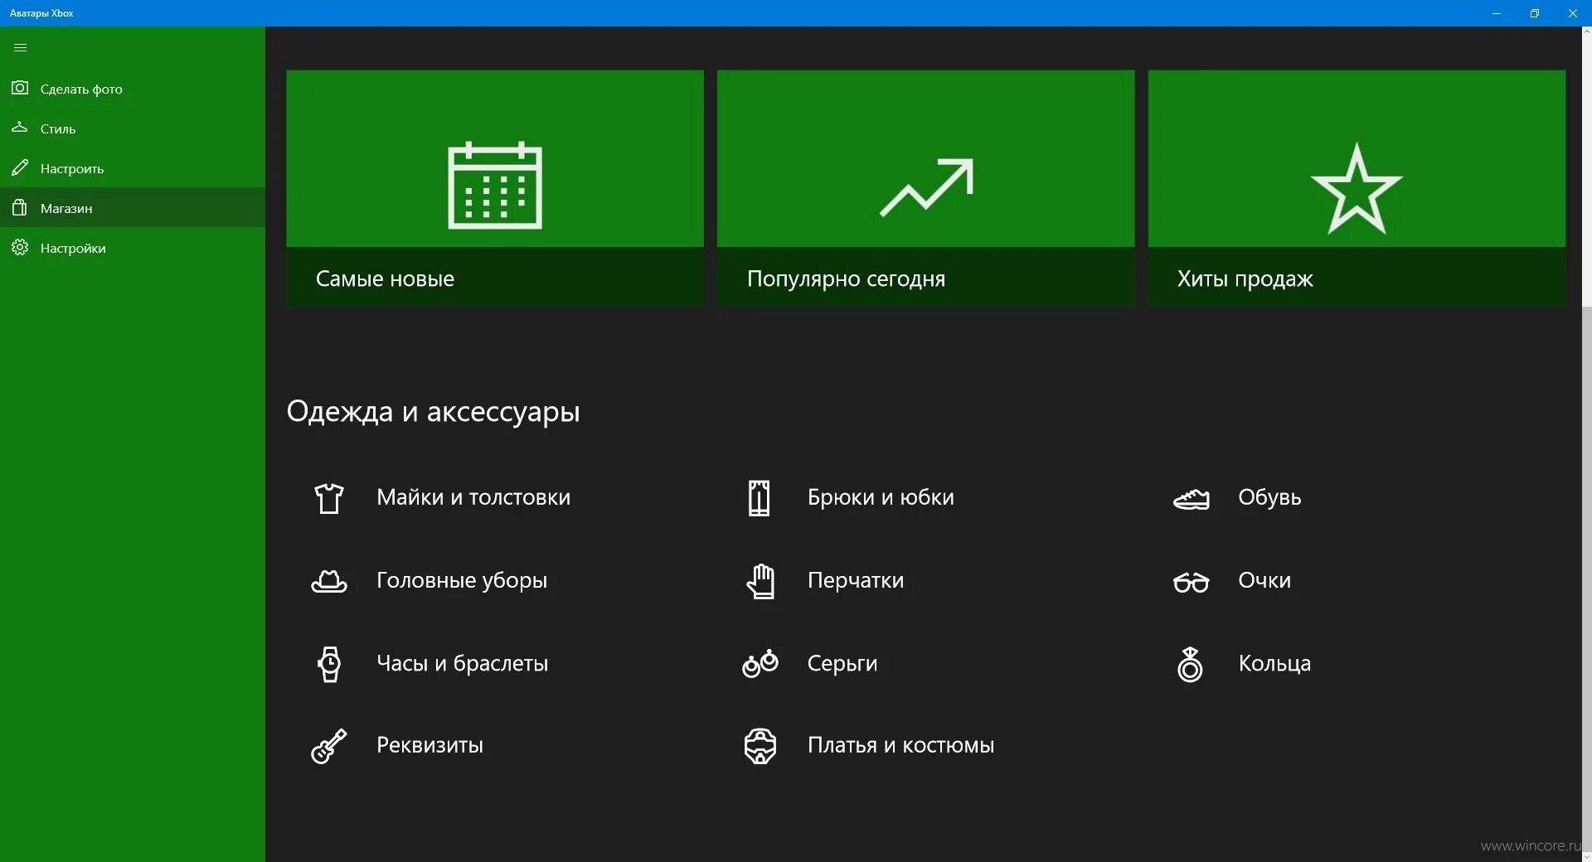Select the guitar icon for Реквизиты

[329, 745]
